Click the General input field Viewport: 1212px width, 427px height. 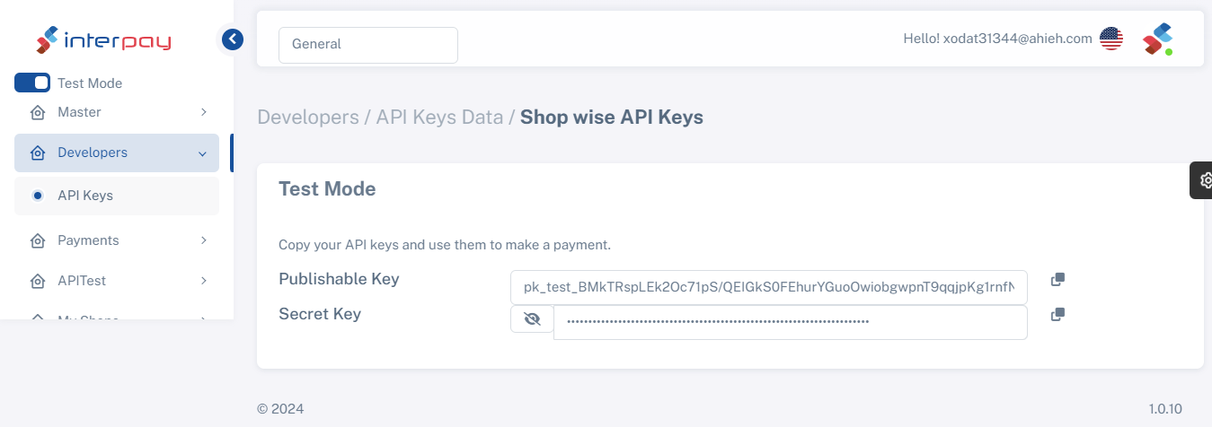pyautogui.click(x=367, y=44)
